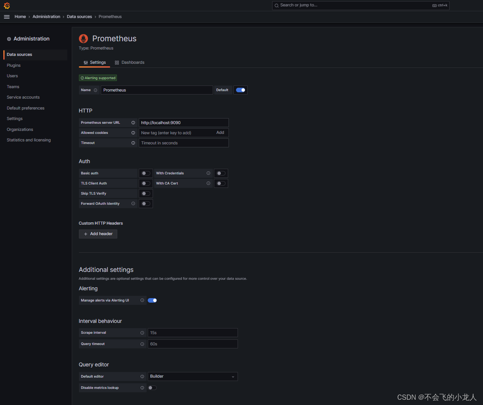The image size is (483, 405).
Task: Show info for Disable metrics lookup
Action: pos(142,388)
